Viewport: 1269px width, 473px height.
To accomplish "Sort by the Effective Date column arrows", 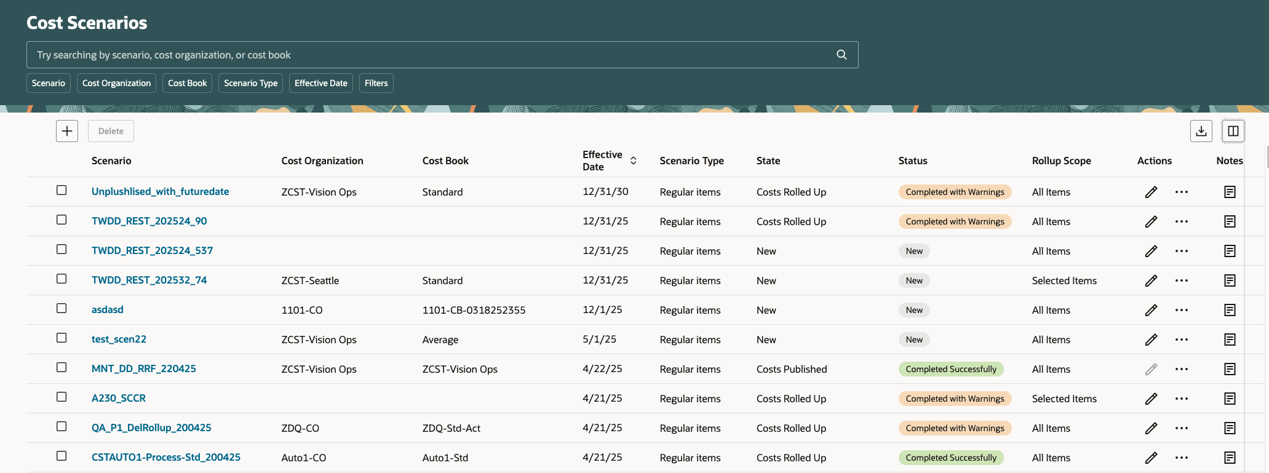I will pos(633,161).
